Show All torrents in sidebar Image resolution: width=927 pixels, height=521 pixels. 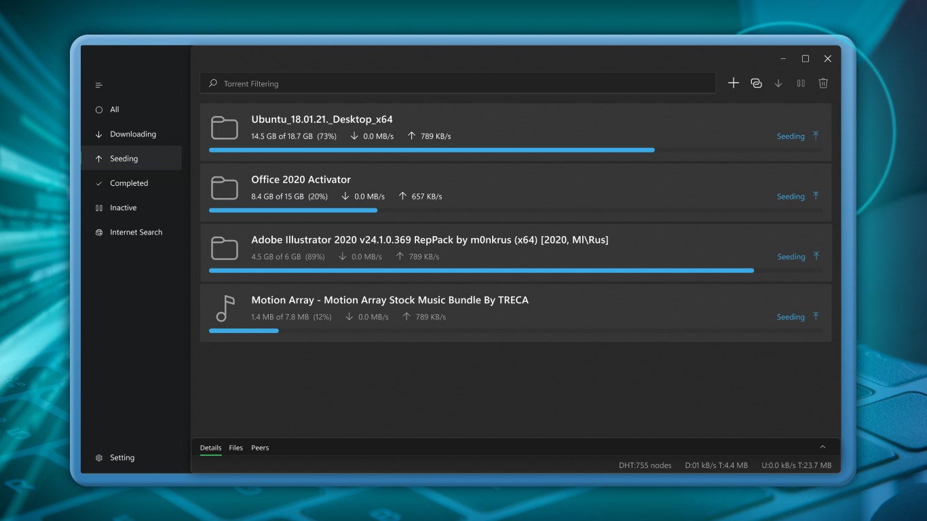click(131, 109)
